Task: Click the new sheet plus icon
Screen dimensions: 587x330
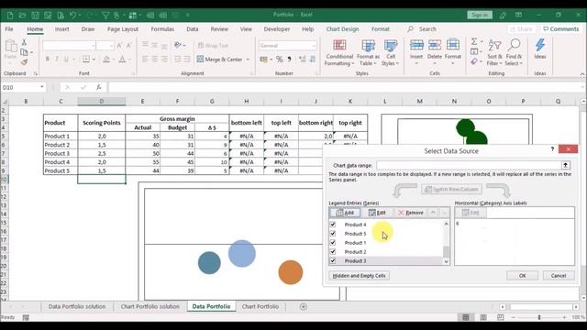Action: point(304,306)
